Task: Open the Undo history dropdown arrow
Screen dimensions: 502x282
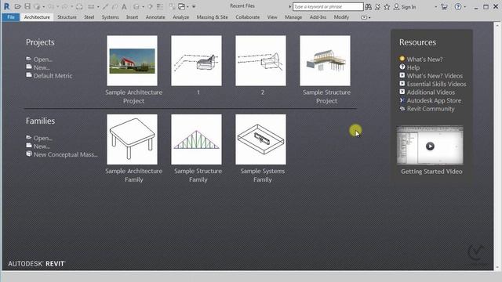Action: click(x=57, y=7)
